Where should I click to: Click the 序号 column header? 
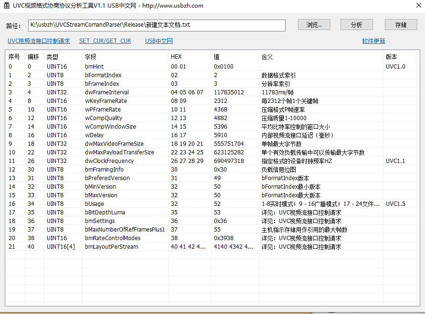coord(14,57)
